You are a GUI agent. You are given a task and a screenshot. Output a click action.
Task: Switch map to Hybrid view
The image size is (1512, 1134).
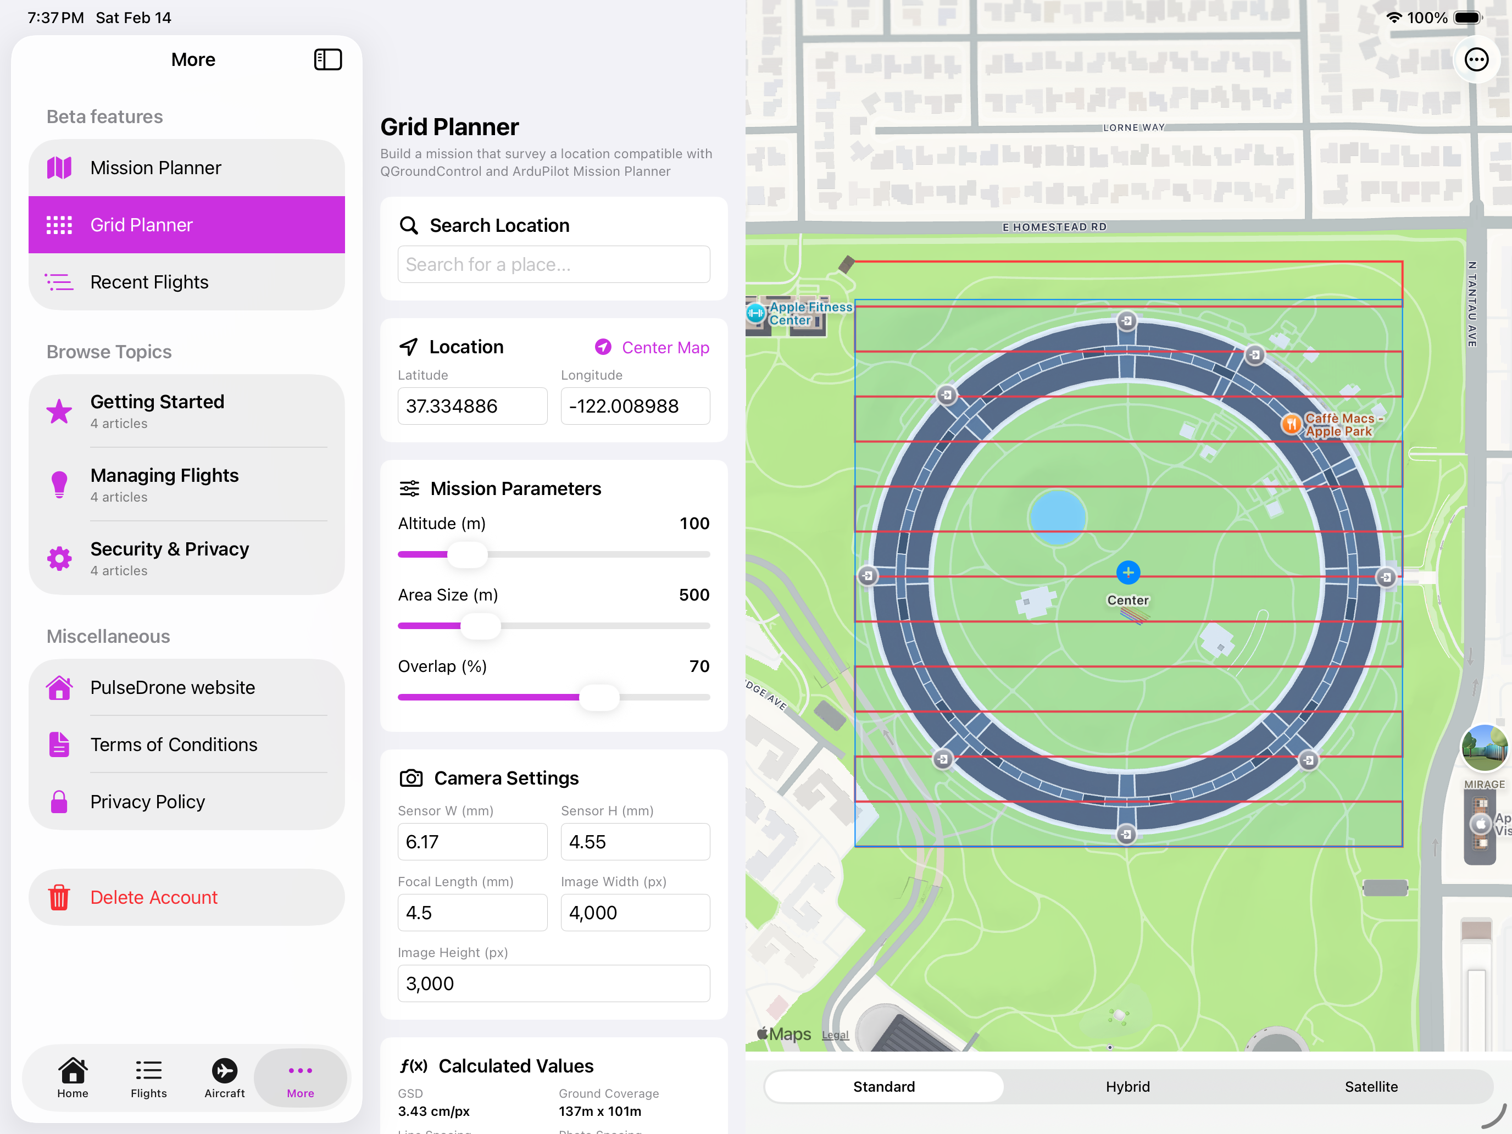(x=1127, y=1087)
